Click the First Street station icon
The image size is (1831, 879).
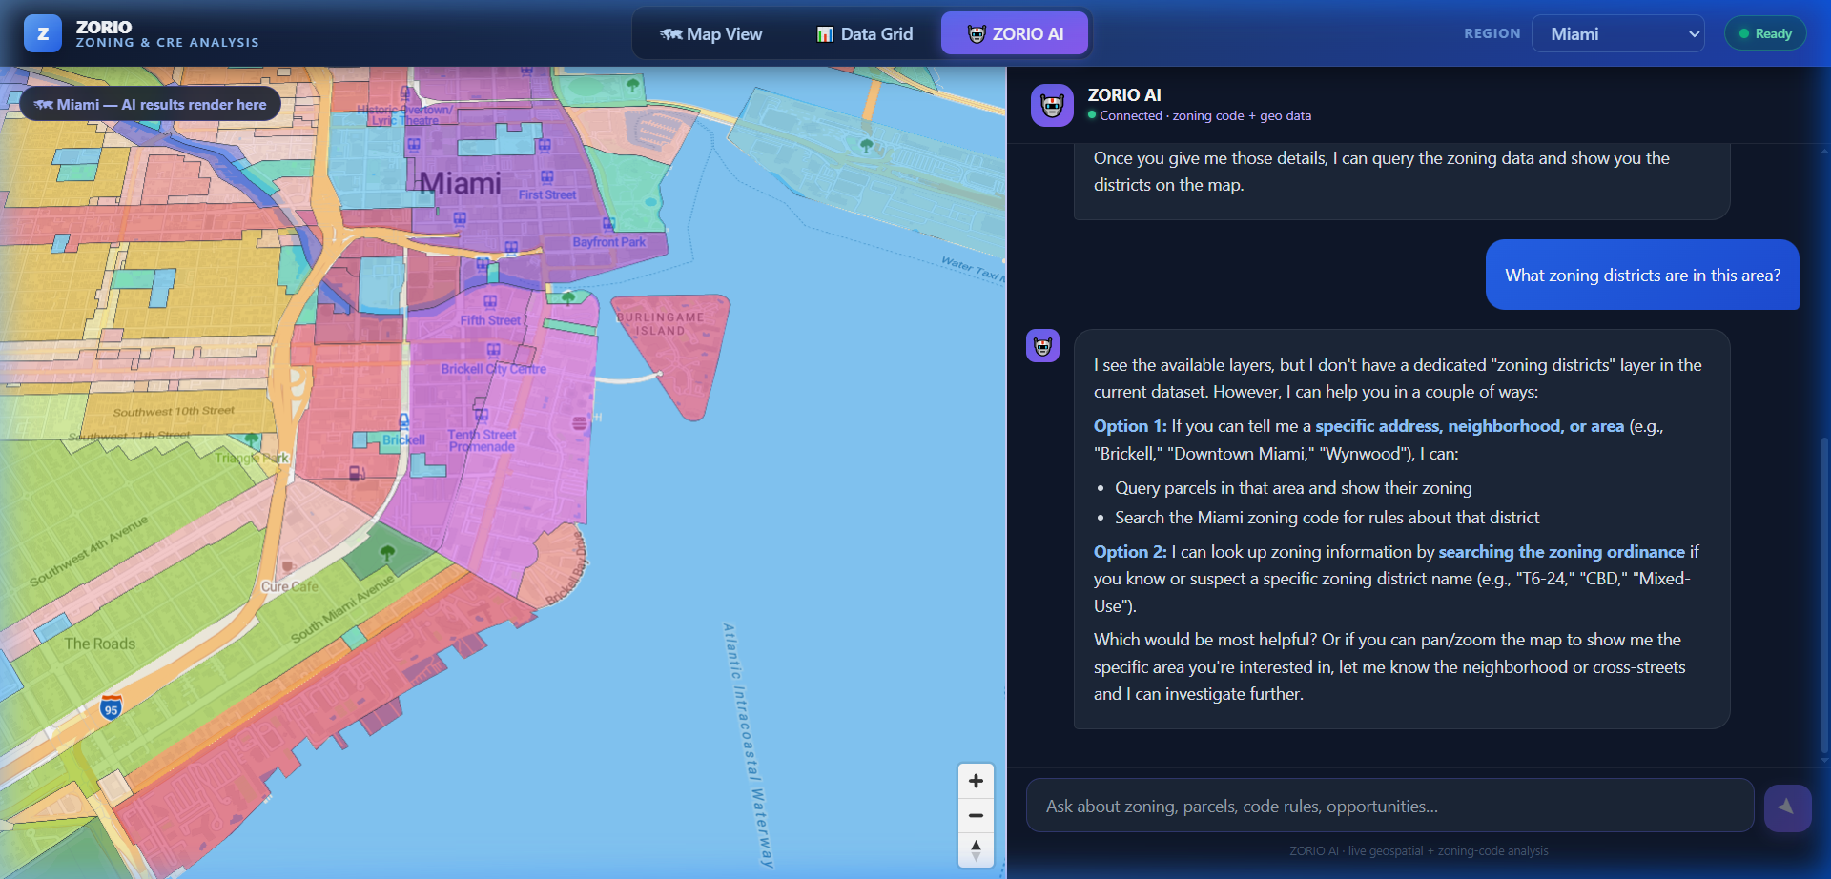[547, 177]
